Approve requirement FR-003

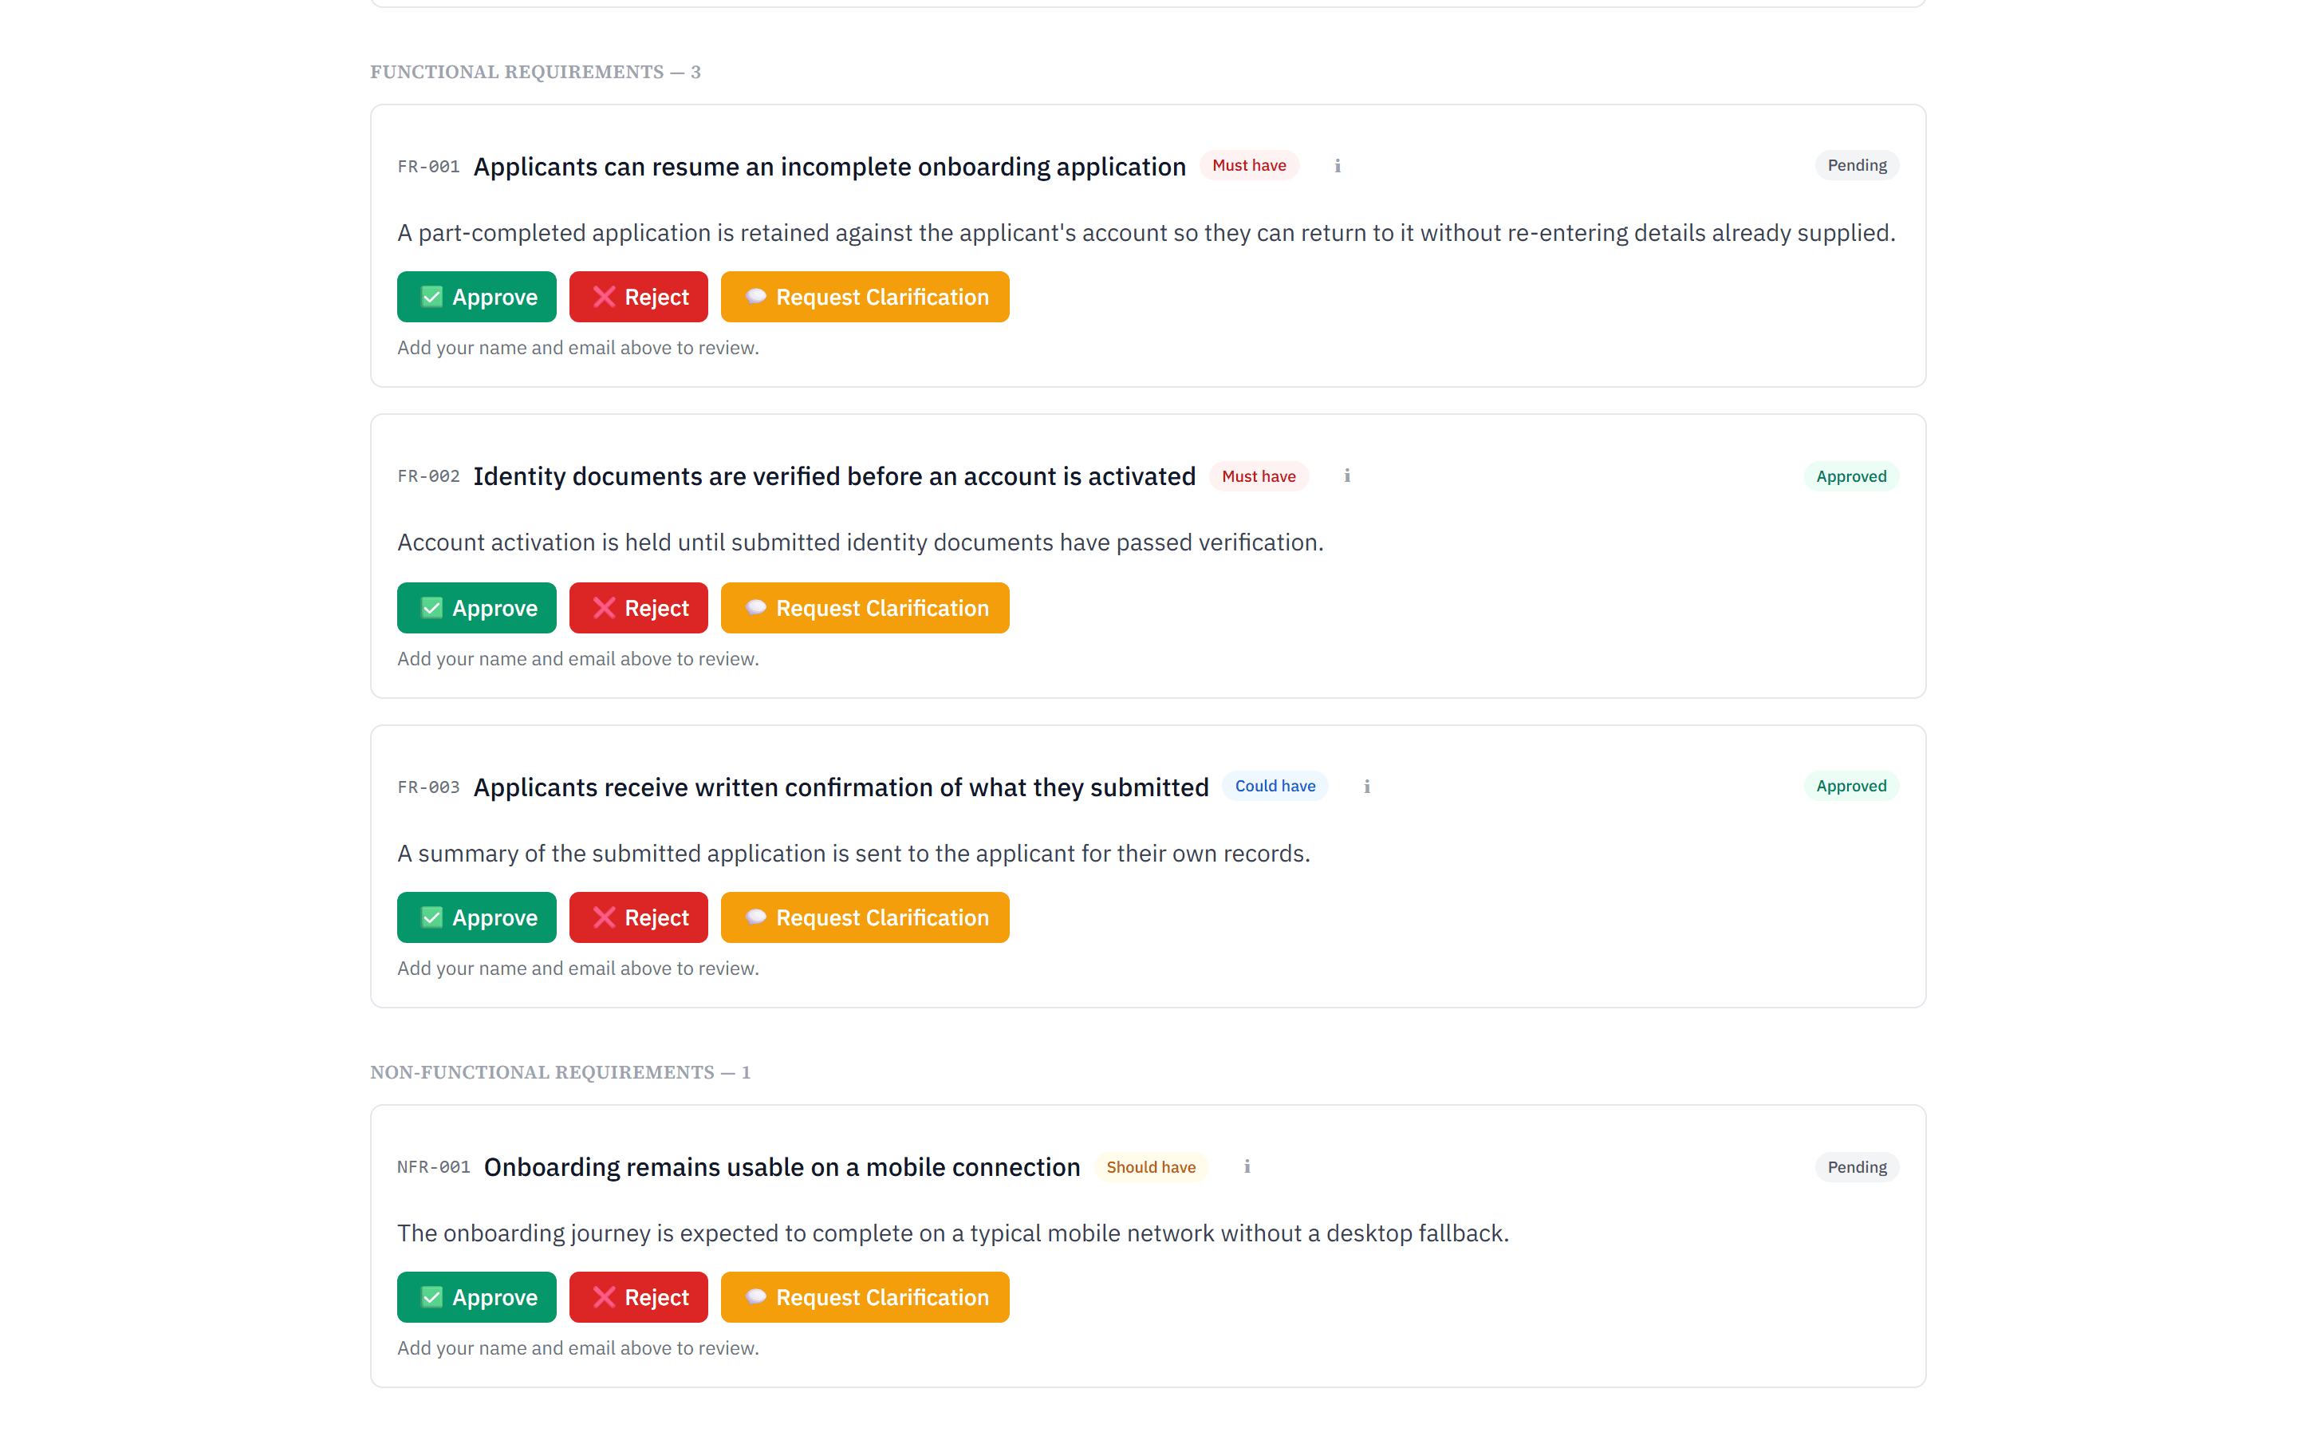476,917
